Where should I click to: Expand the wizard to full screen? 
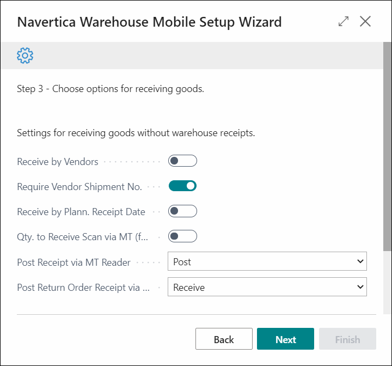coord(344,21)
